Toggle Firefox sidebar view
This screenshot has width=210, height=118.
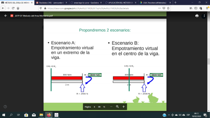click(196, 8)
